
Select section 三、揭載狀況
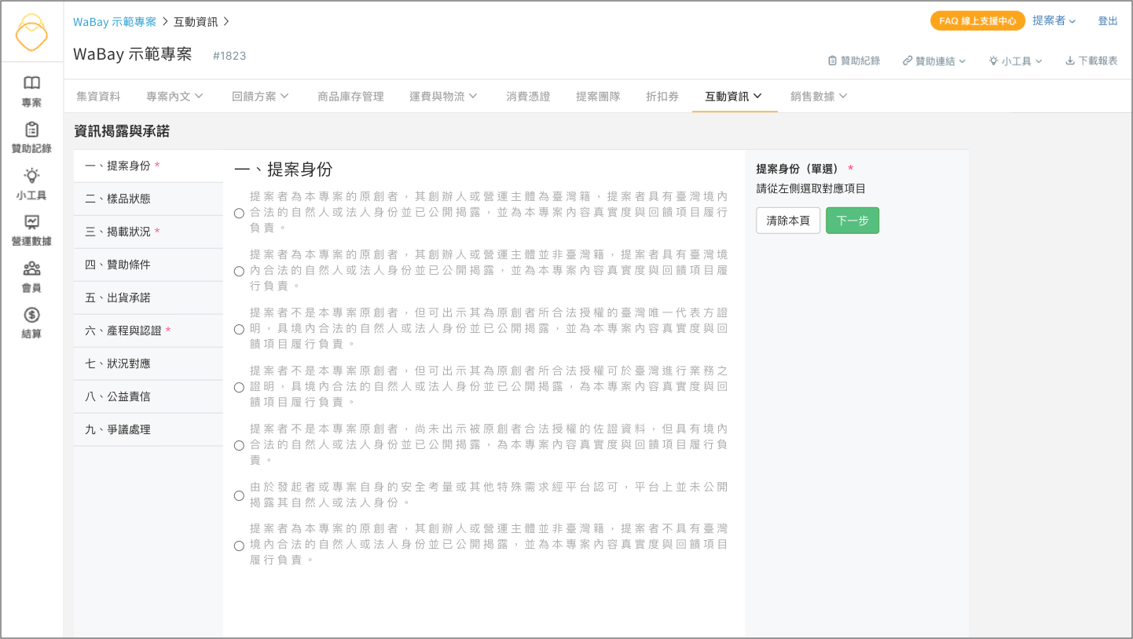coord(148,232)
